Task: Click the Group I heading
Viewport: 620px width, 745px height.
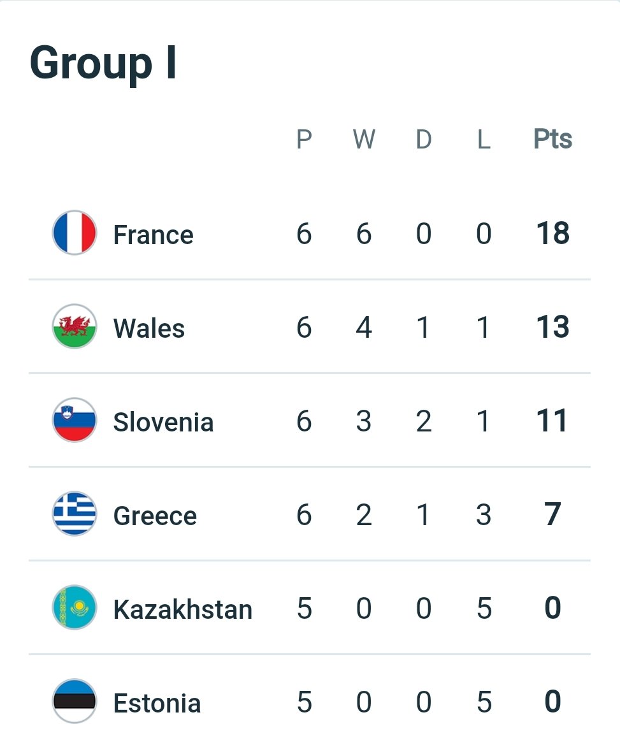Action: (x=103, y=64)
